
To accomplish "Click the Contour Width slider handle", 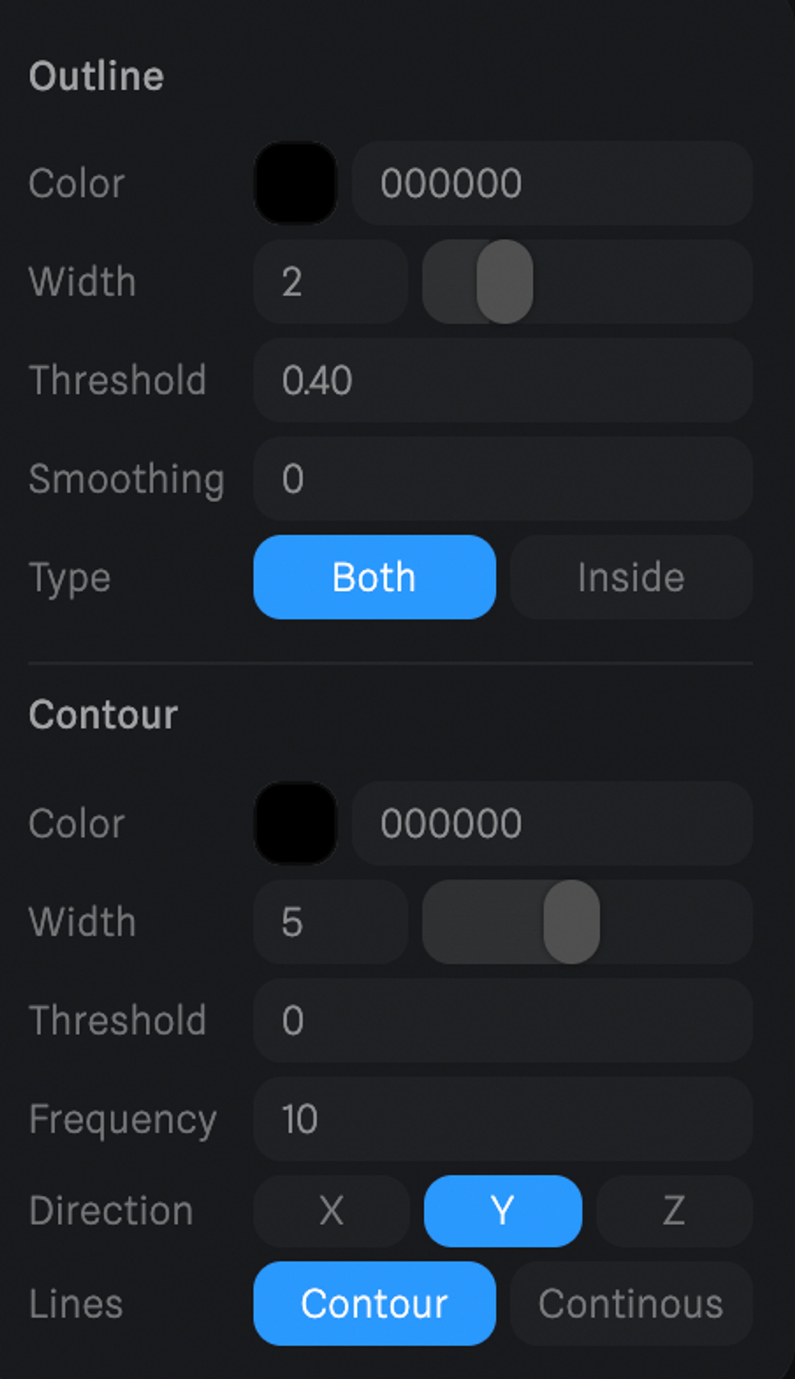I will pyautogui.click(x=571, y=921).
